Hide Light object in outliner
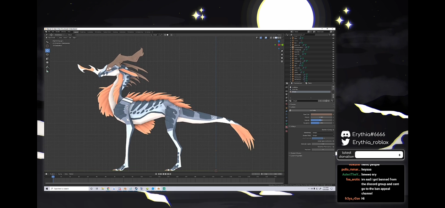This screenshot has width=445, height=208. 333,70
